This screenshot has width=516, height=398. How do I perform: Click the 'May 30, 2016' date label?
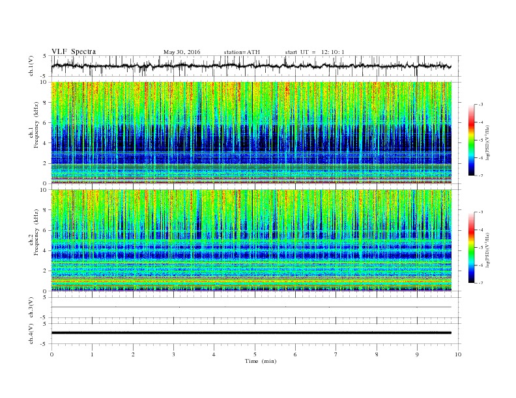182,52
